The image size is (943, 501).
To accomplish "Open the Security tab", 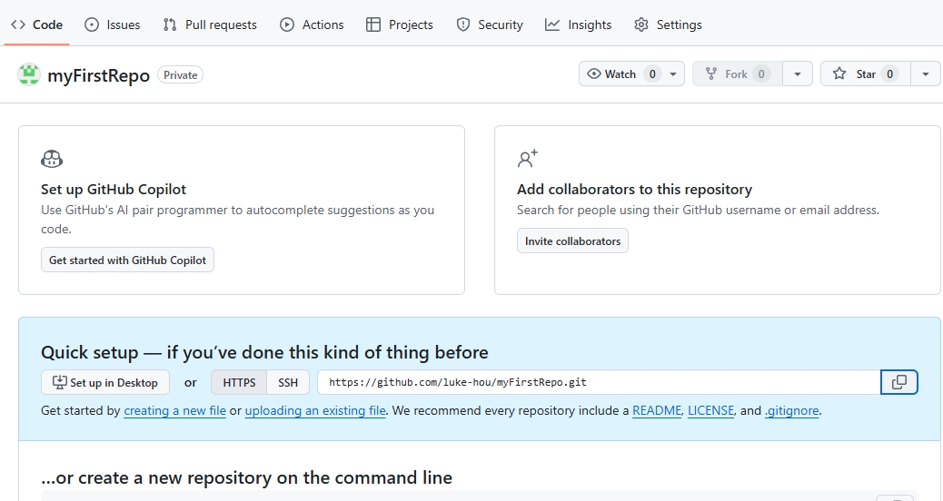I will 490,25.
